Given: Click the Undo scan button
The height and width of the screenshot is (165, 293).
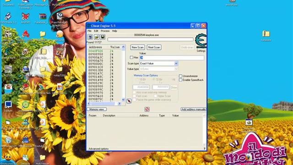Looking at the screenshot, I should tap(187, 47).
